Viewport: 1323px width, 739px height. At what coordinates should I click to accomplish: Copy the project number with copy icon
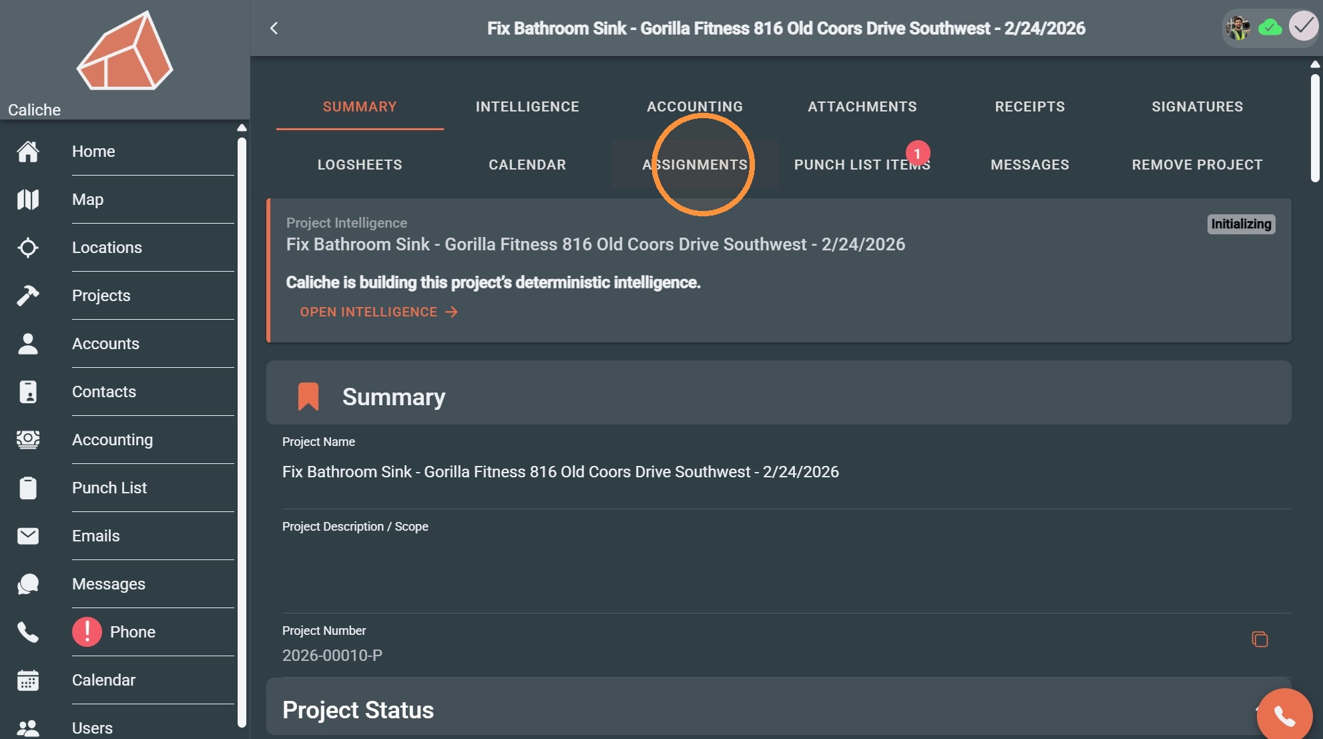(1260, 640)
